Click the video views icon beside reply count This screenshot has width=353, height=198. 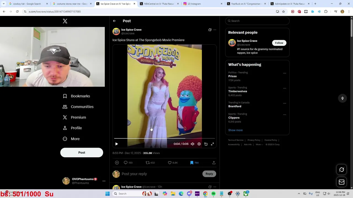(x=117, y=163)
